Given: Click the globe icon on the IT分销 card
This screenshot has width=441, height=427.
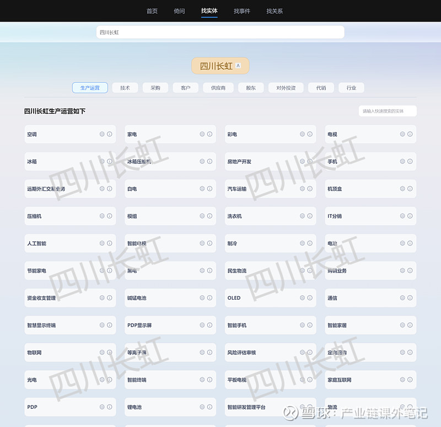Looking at the screenshot, I should [x=402, y=216].
